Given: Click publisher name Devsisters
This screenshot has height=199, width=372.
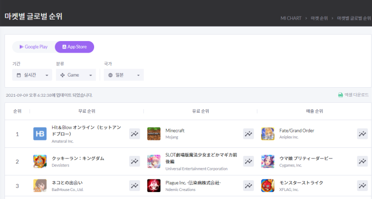Looking at the screenshot, I should (61, 165).
